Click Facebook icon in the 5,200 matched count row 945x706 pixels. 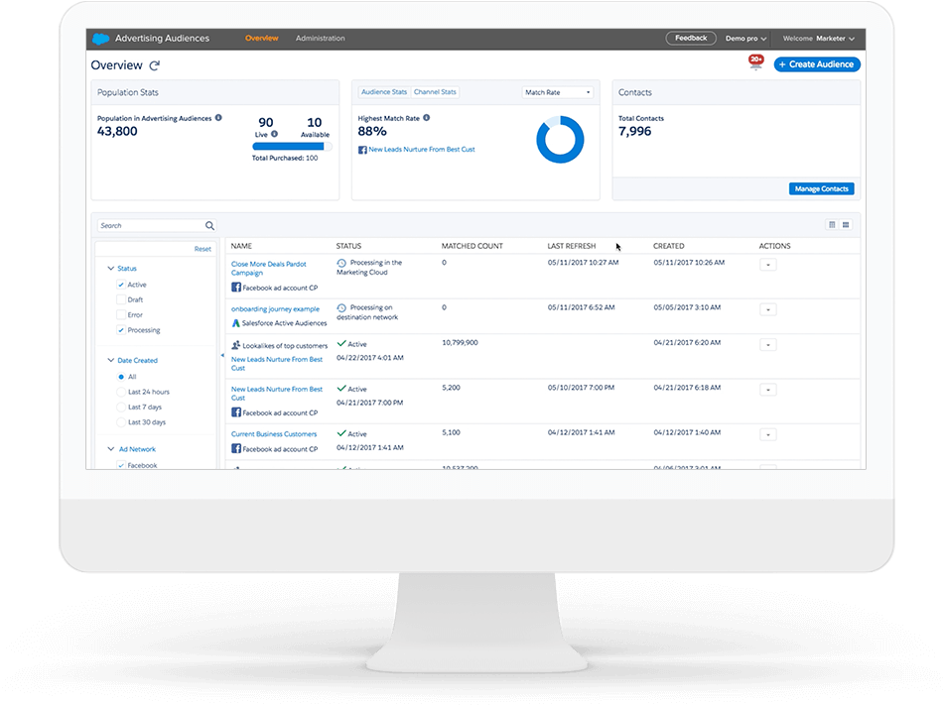coord(236,412)
